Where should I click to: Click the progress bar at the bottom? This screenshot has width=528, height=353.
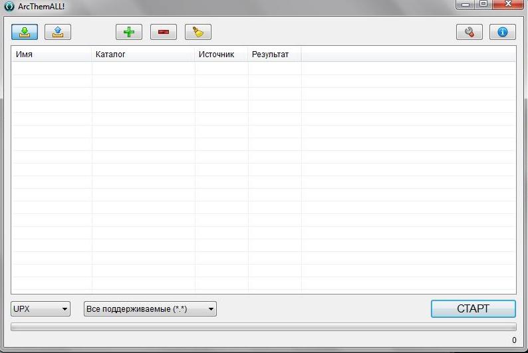coord(263,327)
